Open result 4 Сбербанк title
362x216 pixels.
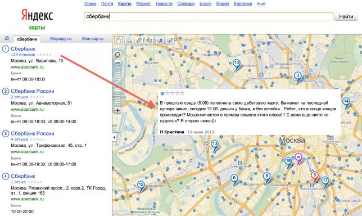pyautogui.click(x=23, y=176)
